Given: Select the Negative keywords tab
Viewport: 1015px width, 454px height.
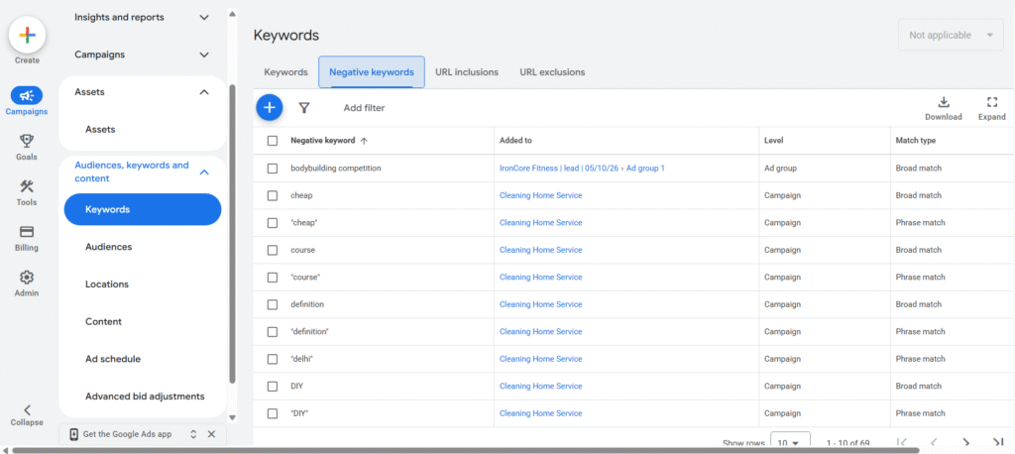Looking at the screenshot, I should pyautogui.click(x=372, y=72).
